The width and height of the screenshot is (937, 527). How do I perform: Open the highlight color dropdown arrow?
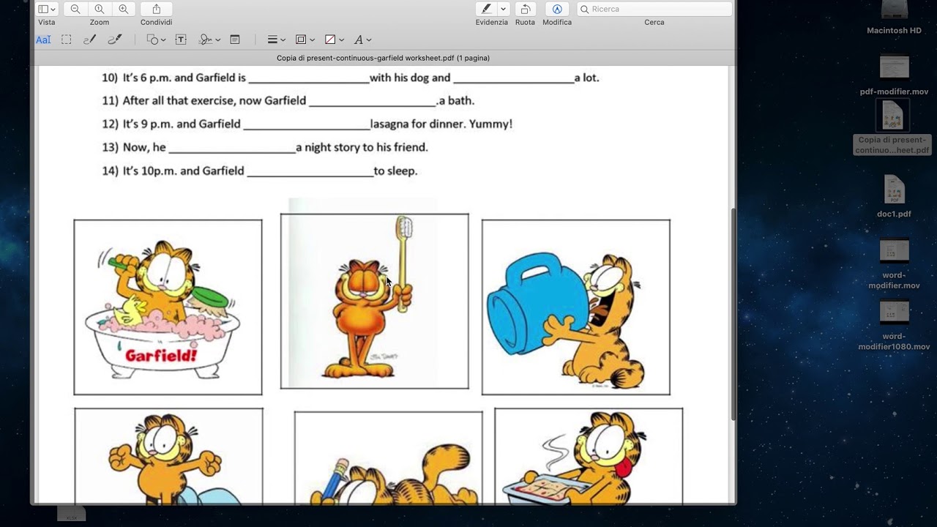(503, 9)
